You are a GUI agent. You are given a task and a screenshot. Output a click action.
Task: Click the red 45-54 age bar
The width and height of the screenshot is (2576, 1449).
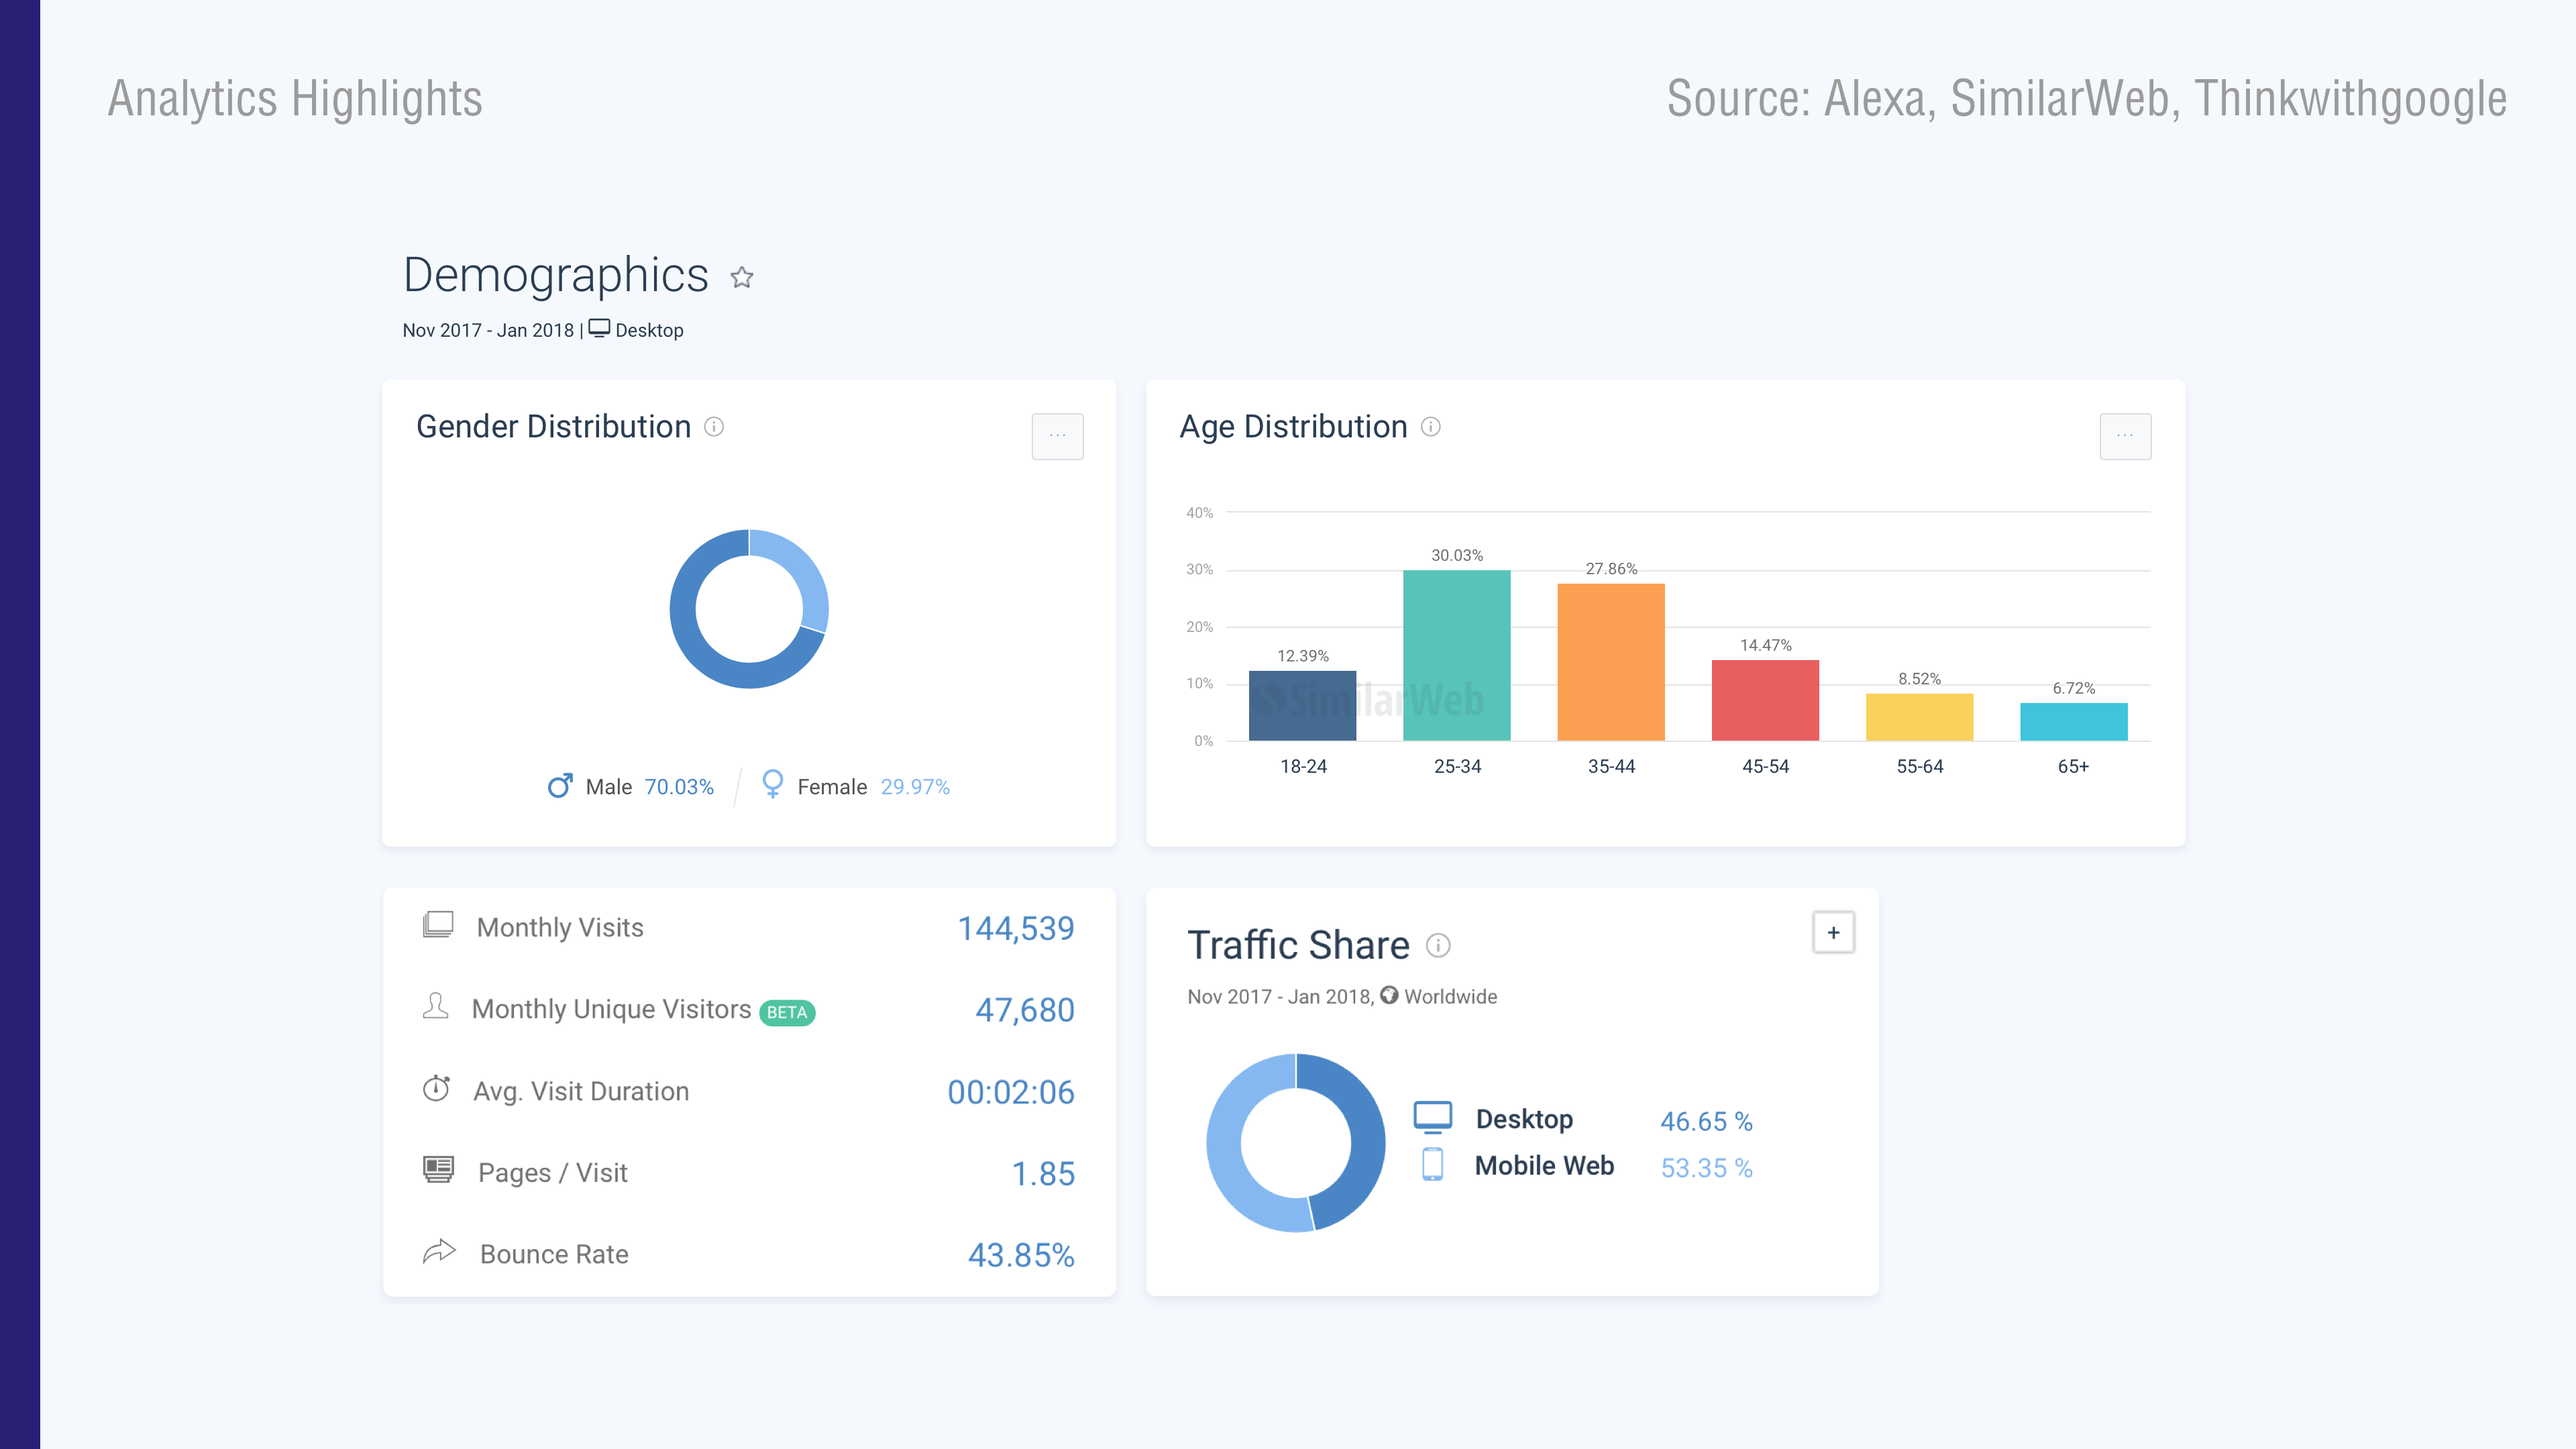coord(1765,700)
